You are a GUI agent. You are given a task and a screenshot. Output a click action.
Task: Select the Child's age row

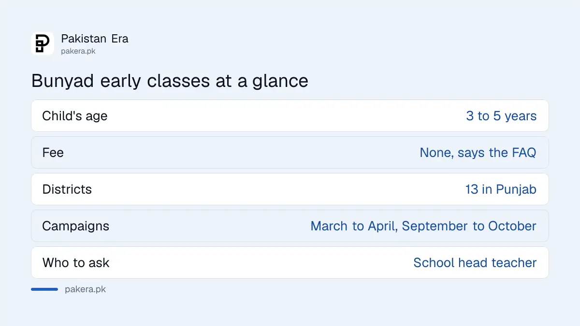[290, 116]
